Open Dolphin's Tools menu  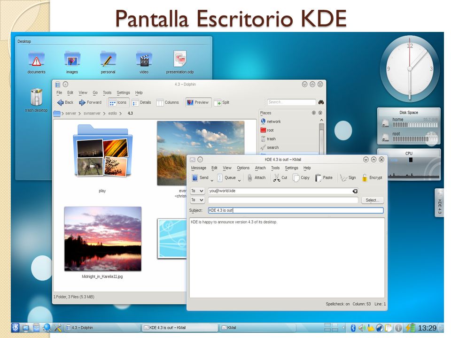(x=107, y=92)
